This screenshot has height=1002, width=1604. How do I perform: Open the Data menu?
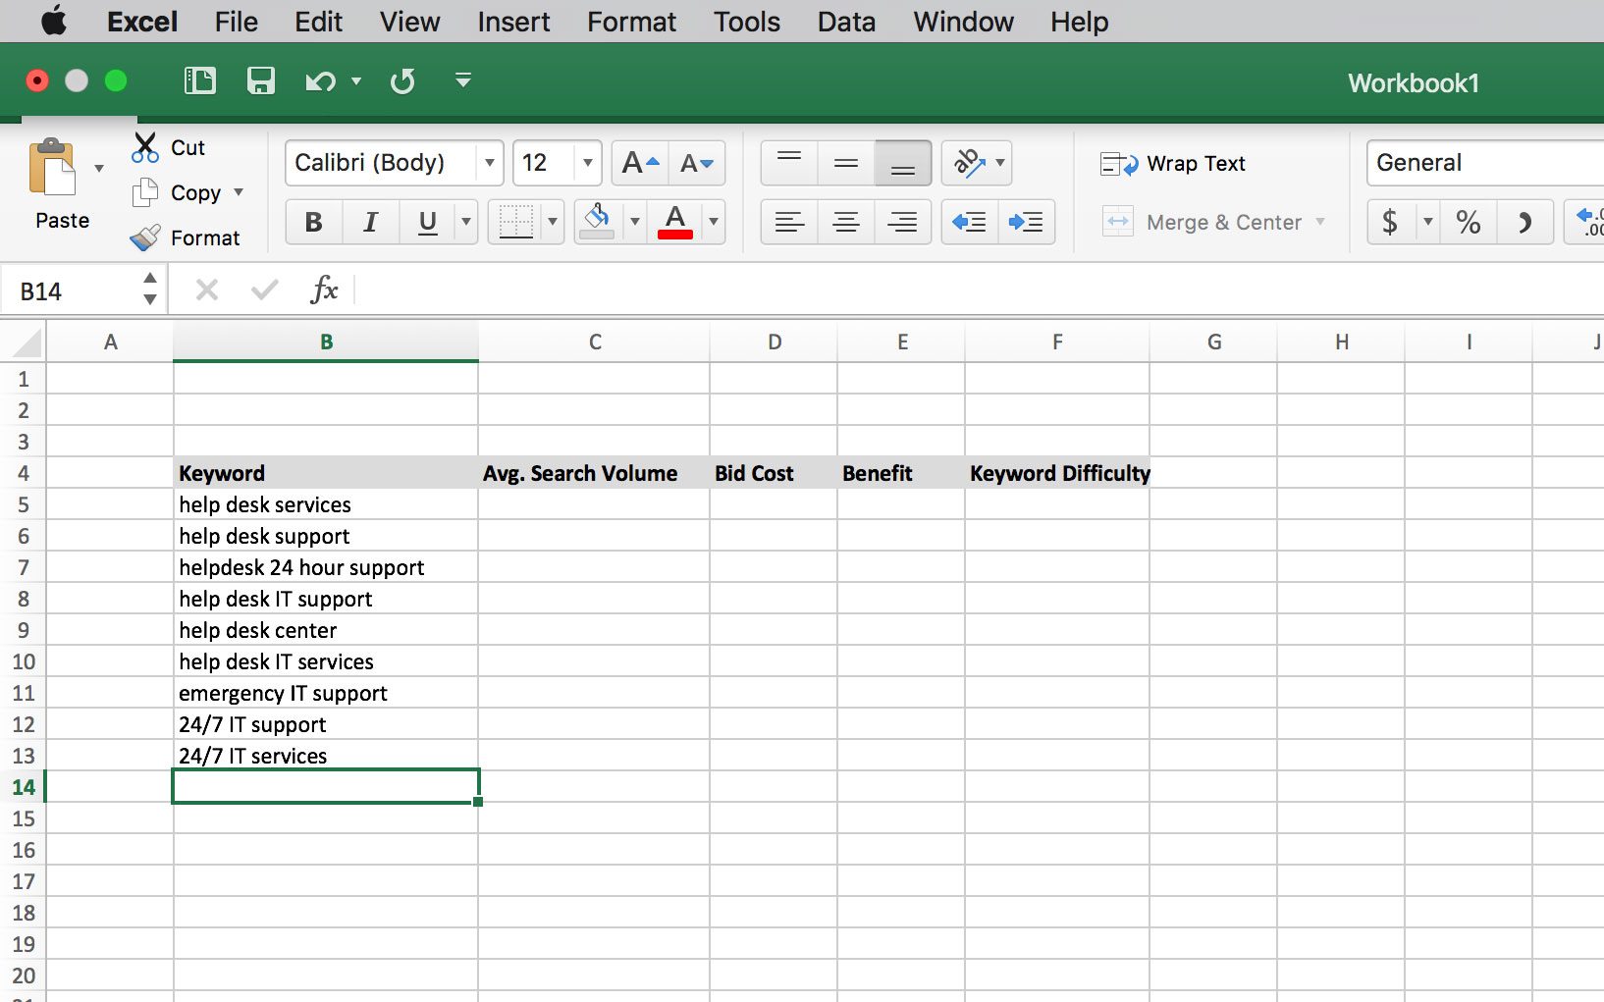click(x=846, y=22)
